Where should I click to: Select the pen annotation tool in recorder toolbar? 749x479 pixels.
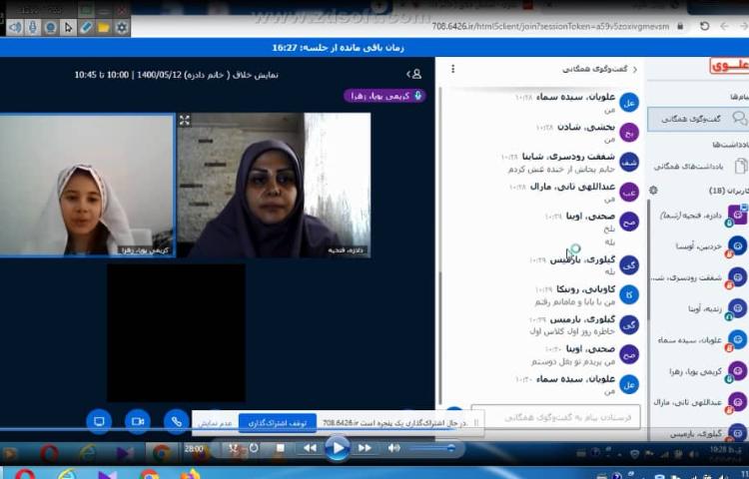[86, 27]
